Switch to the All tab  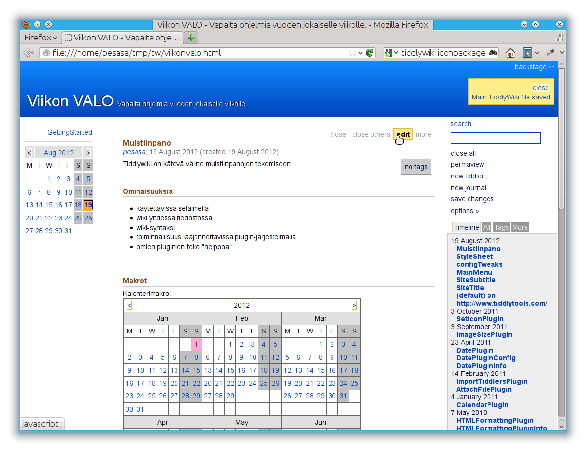click(x=487, y=227)
